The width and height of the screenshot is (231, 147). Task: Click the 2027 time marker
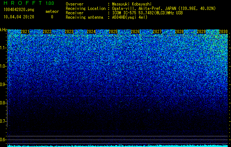pos(157,32)
